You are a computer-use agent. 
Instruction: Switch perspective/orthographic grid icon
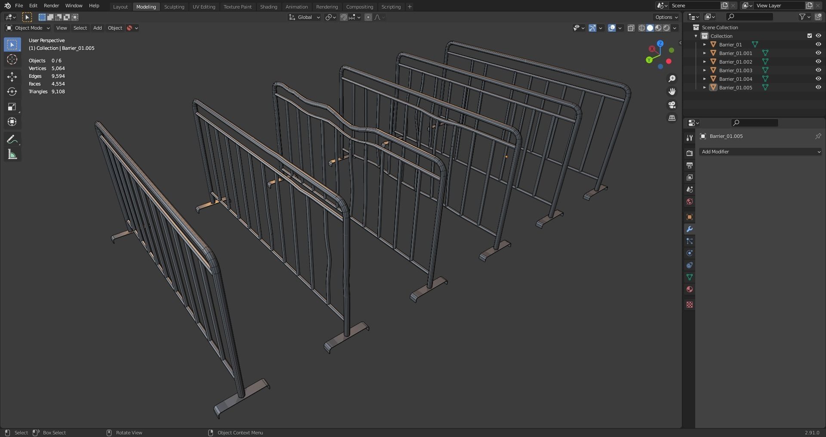672,118
